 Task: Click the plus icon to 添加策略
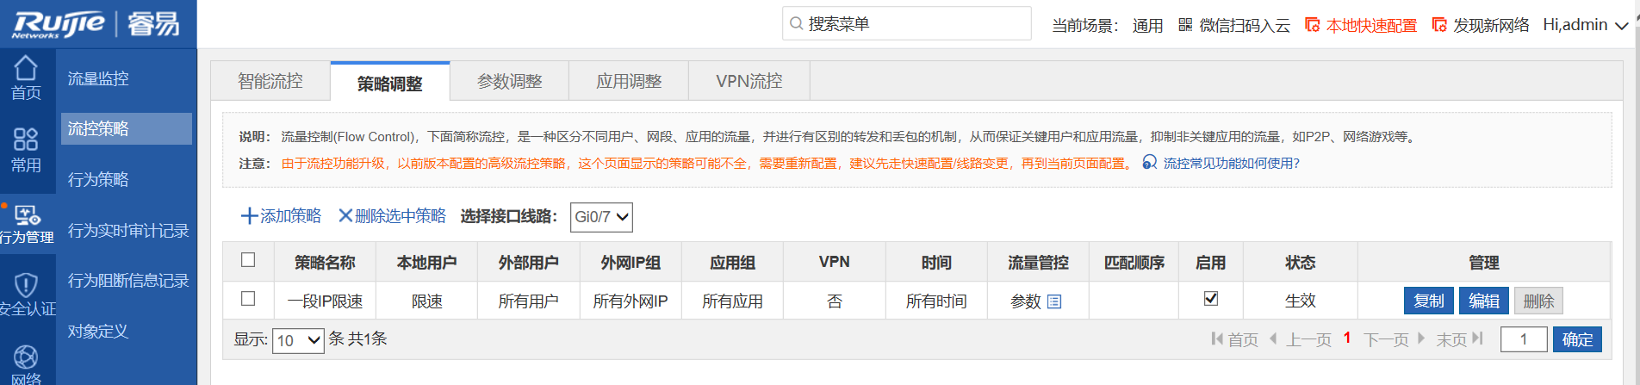(249, 216)
